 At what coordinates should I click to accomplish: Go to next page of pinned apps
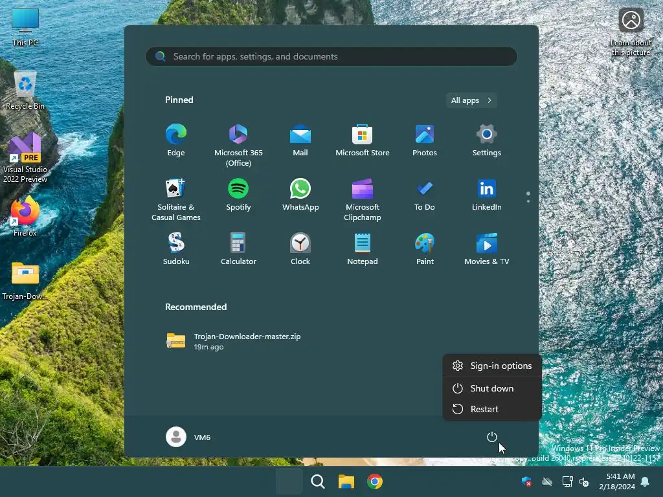(x=528, y=201)
